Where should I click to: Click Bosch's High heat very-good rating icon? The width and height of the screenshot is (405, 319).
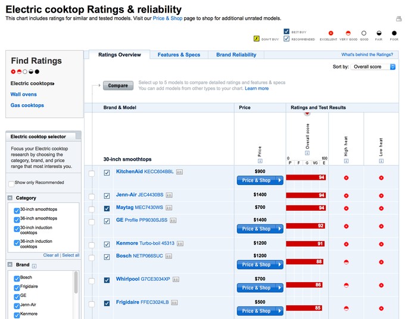pos(347,262)
